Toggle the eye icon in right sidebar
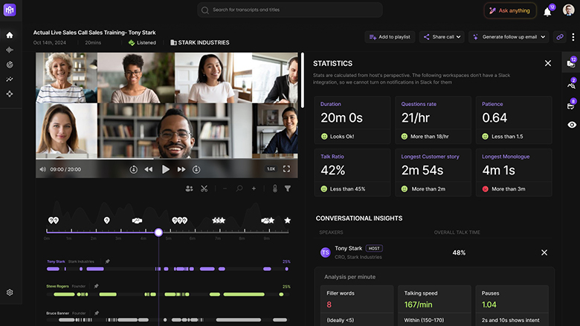The height and width of the screenshot is (326, 580). pos(571,125)
